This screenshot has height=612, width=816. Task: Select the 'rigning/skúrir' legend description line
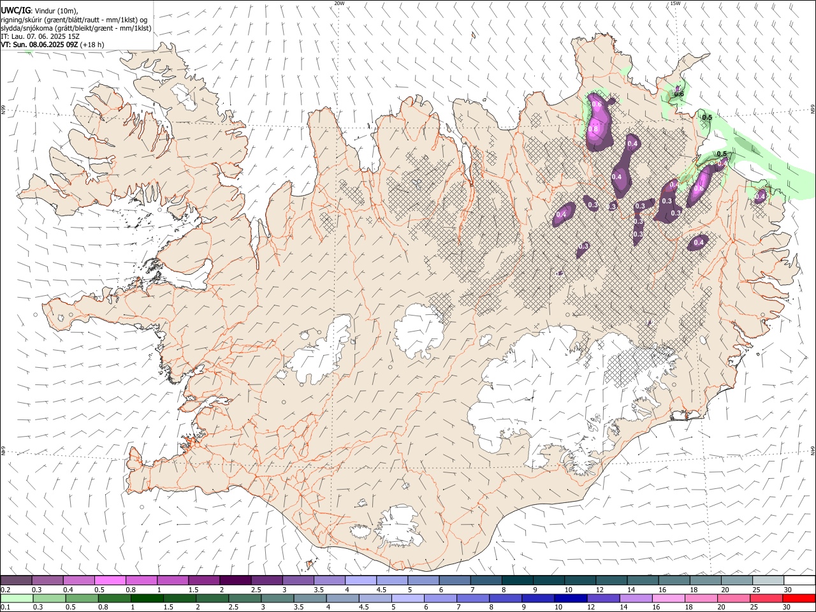[74, 20]
